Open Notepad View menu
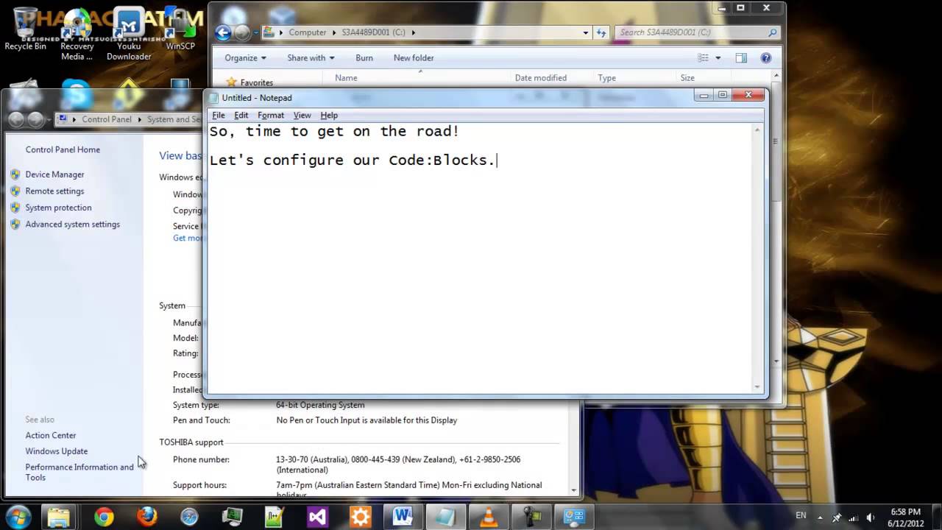Screen dimensions: 942x530 click(x=302, y=115)
